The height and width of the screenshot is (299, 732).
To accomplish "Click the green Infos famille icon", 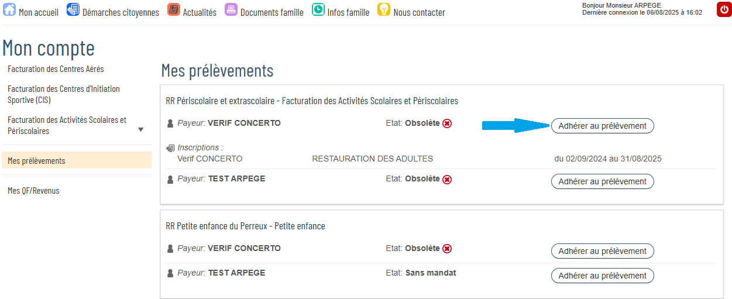I will (x=318, y=10).
